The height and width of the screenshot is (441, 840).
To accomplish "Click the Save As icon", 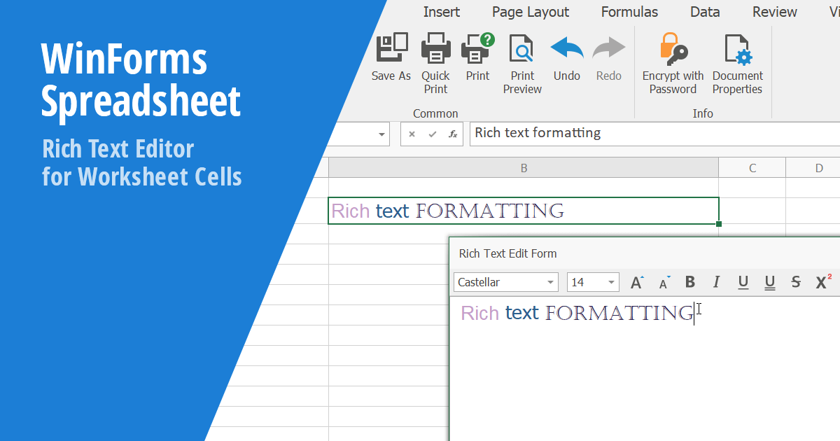I will [391, 47].
